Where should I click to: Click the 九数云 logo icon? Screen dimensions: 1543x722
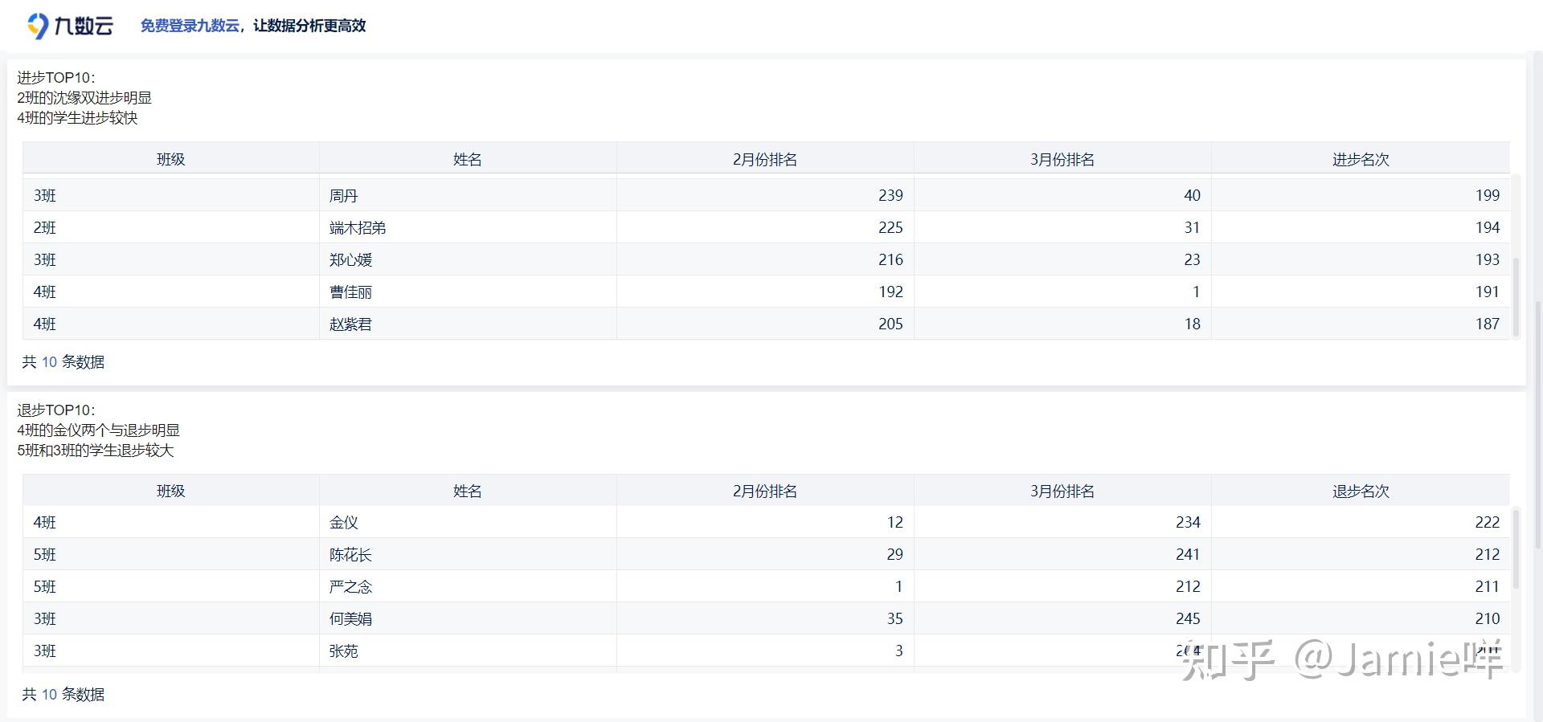pos(38,26)
